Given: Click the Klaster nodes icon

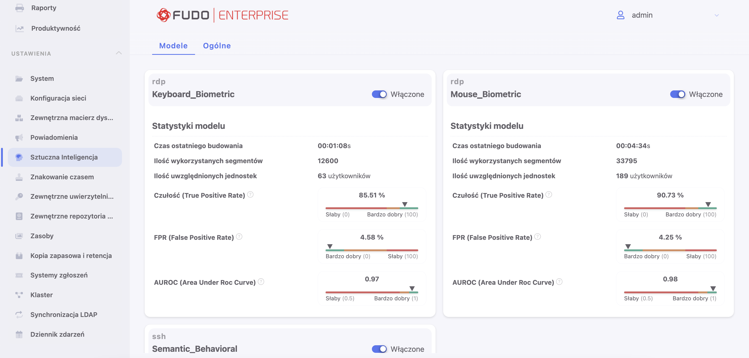Looking at the screenshot, I should pos(19,295).
